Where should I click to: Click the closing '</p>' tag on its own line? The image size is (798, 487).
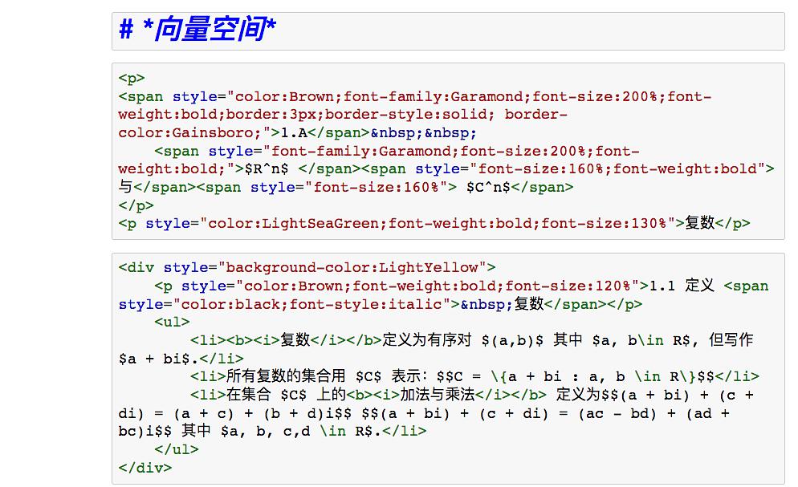tap(136, 206)
